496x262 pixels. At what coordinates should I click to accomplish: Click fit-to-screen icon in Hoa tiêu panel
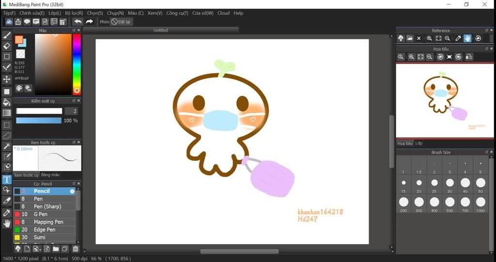click(x=420, y=57)
